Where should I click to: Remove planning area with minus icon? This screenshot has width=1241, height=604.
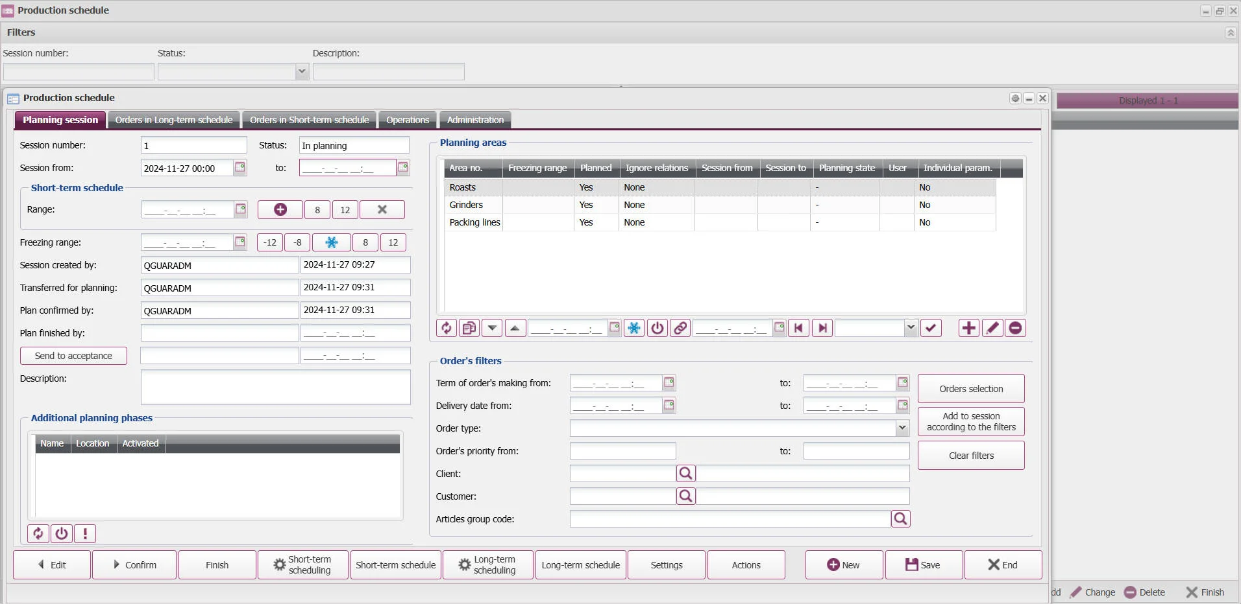click(1016, 328)
